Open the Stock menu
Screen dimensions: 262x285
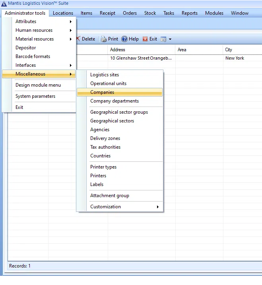[150, 13]
